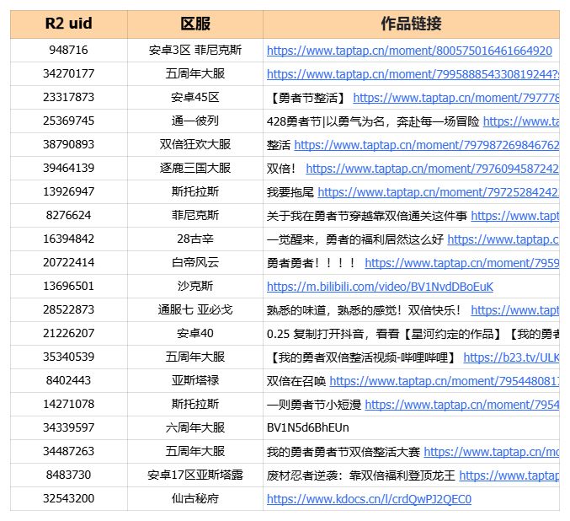Open the link after 勇者勇者！！！！
The height and width of the screenshot is (521, 570).
[x=462, y=263]
